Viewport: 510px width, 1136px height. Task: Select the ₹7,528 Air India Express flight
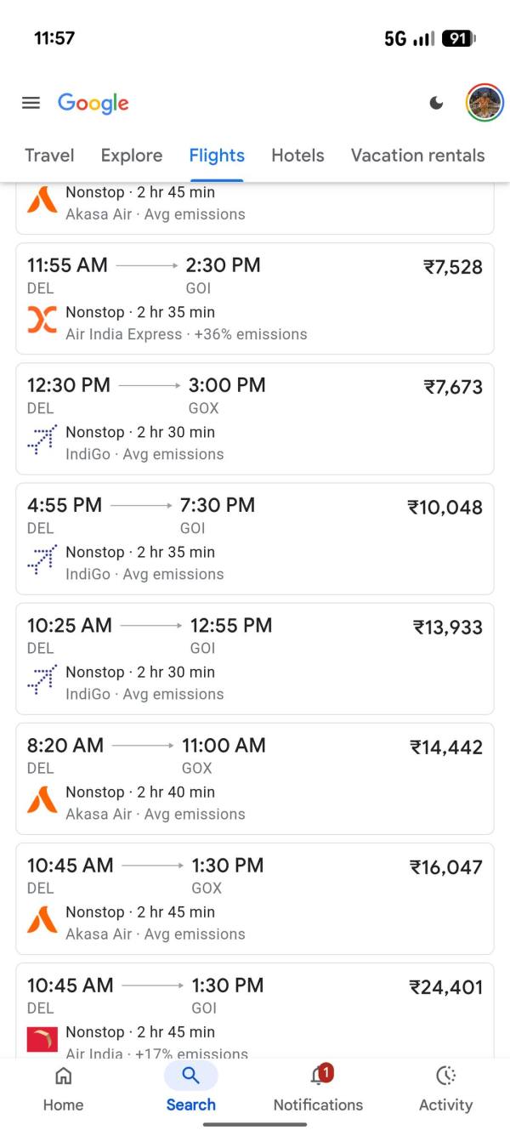(255, 298)
